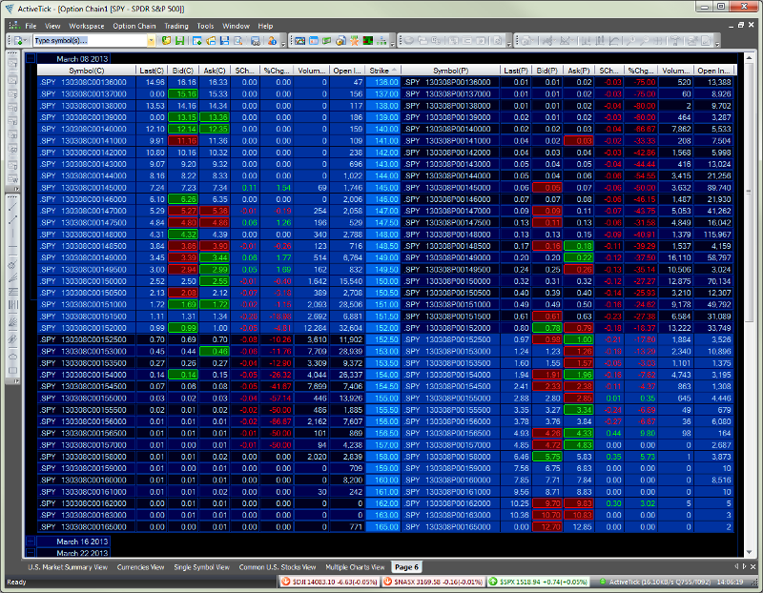The width and height of the screenshot is (763, 593).
Task: Click the $DJI index ticker in status bar
Action: [330, 582]
